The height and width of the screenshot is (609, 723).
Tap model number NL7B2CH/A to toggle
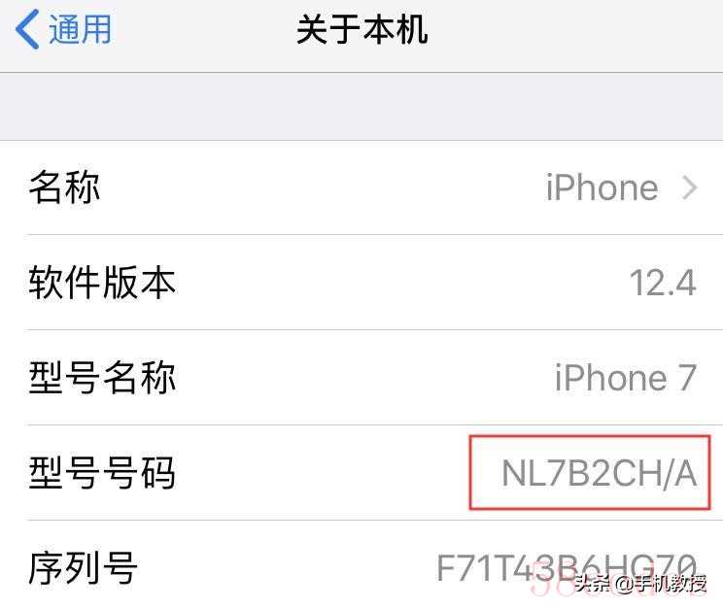pos(599,473)
